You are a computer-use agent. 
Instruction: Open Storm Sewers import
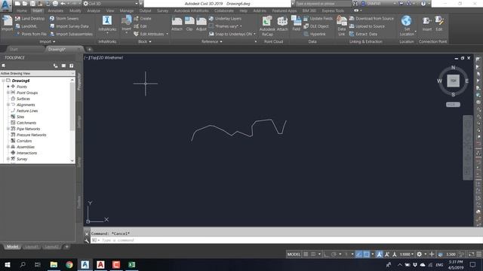coord(64,18)
